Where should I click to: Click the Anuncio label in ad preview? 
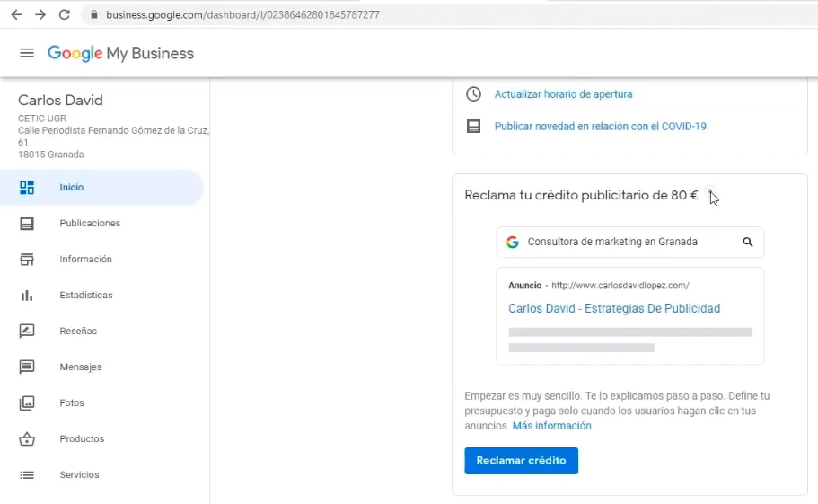(x=524, y=286)
